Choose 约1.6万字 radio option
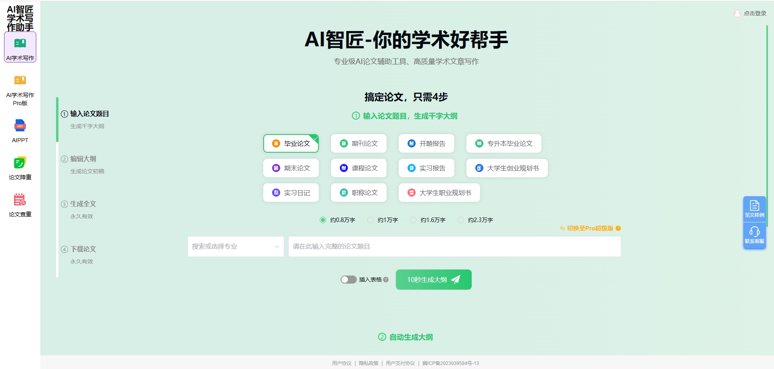The image size is (774, 369). (413, 220)
